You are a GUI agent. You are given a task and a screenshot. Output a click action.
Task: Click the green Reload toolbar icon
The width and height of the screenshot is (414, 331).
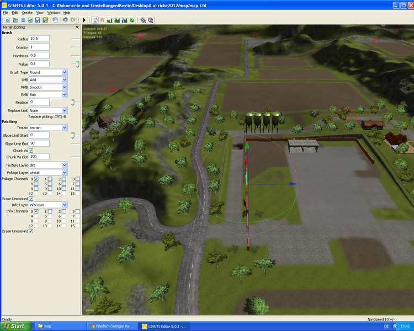click(30, 20)
